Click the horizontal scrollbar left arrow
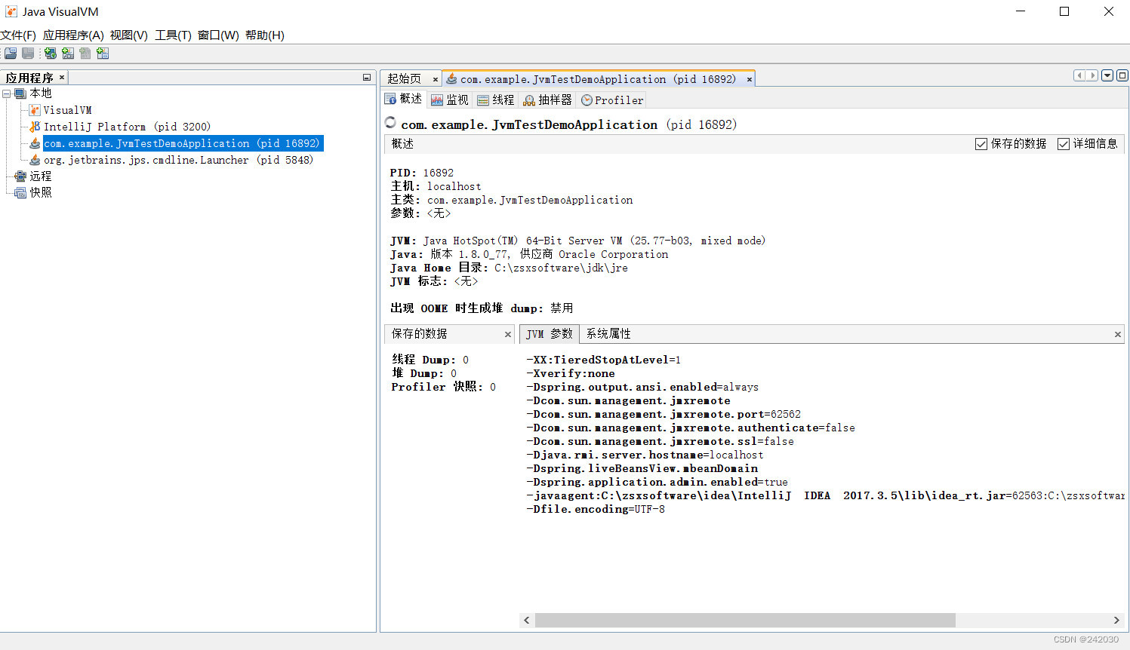 527,621
